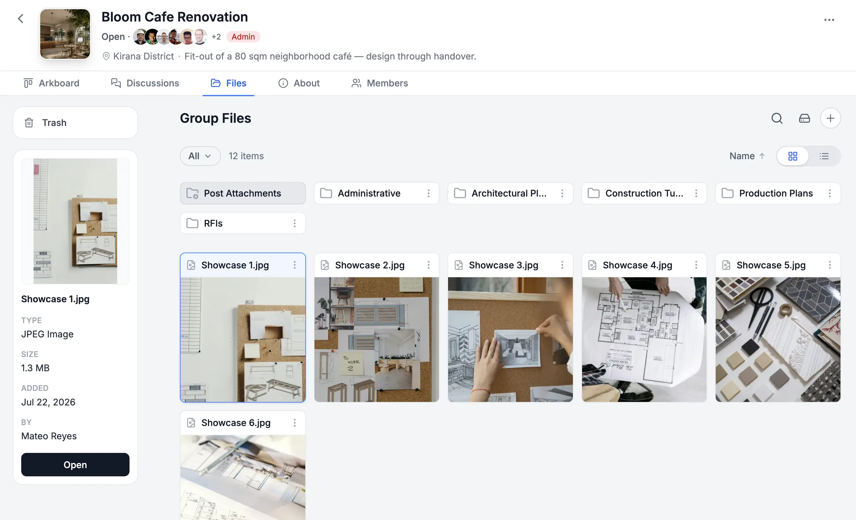
Task: Expand the All filter dropdown
Action: click(x=200, y=156)
